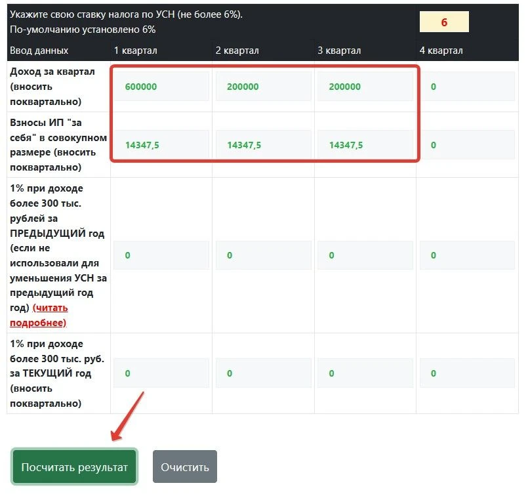
Task: Click the 'Укажите свою ставку налога по УСН' text
Action: point(127,14)
